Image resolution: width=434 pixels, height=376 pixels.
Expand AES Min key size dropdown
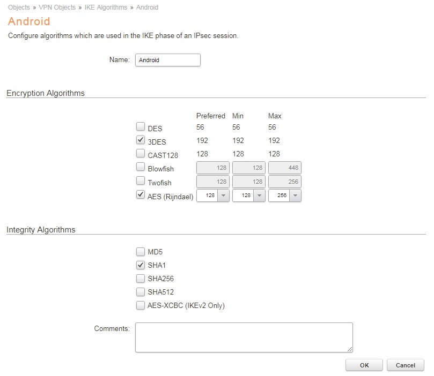click(260, 195)
